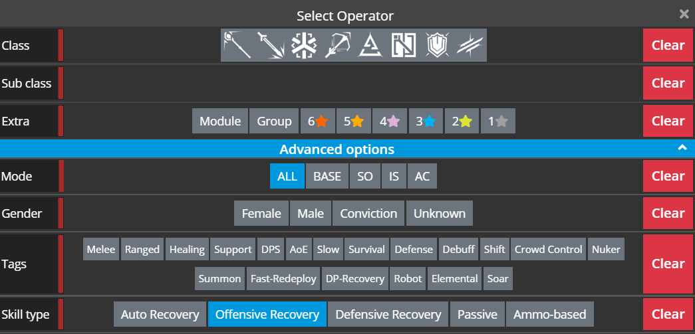The width and height of the screenshot is (695, 334).
Task: Enable the Soar tag
Action: coord(497,278)
